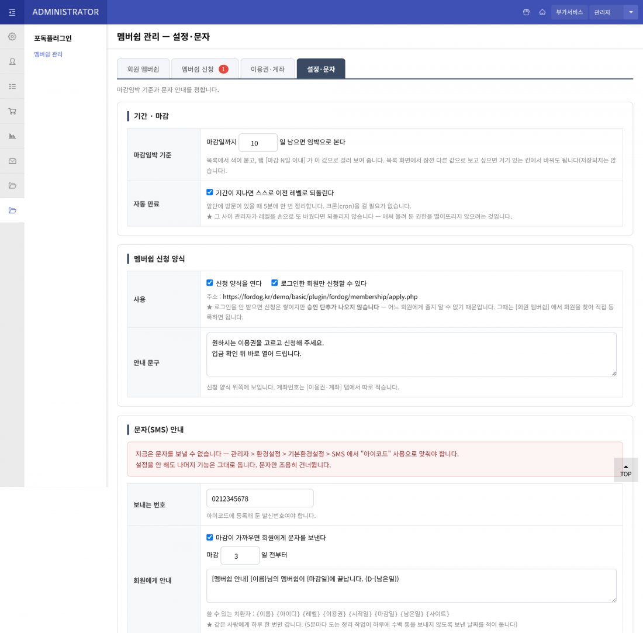Click the shop store icon in header
This screenshot has width=643, height=633.
[526, 12]
